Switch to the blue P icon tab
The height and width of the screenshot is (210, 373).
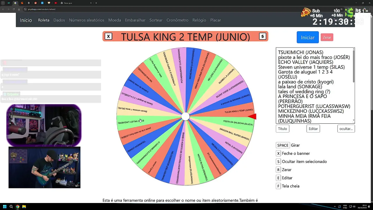(42, 3)
